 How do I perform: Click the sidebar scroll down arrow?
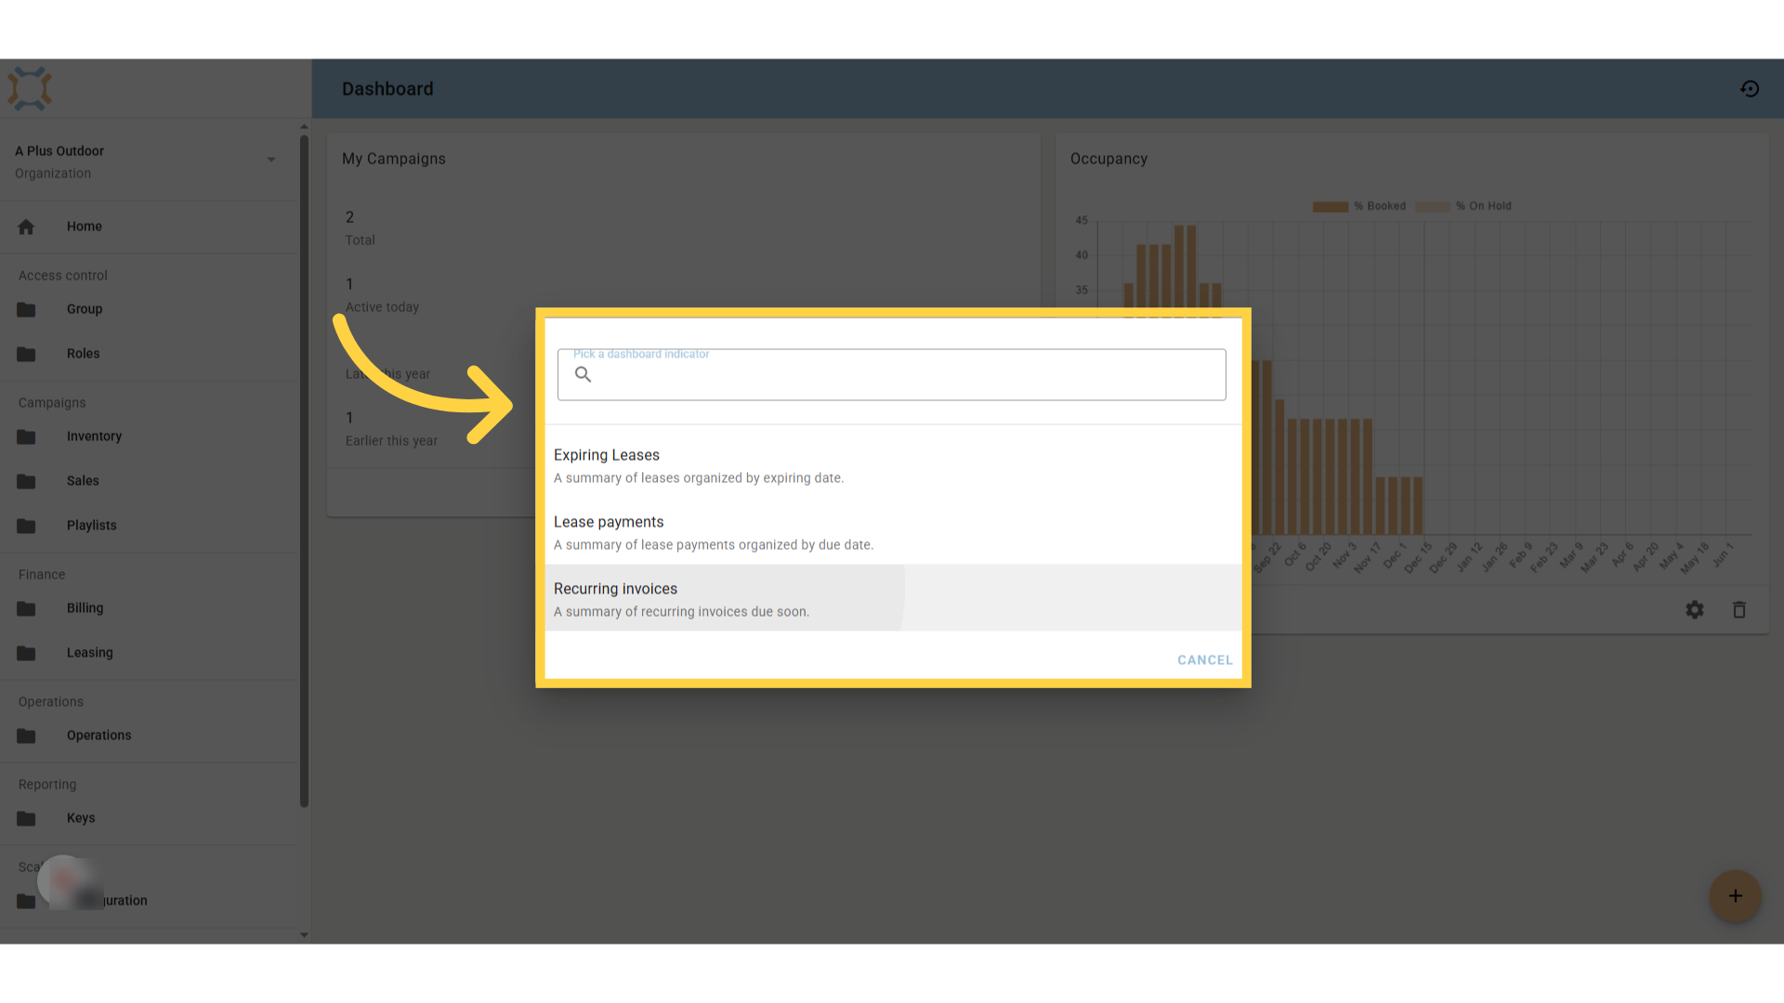[304, 935]
